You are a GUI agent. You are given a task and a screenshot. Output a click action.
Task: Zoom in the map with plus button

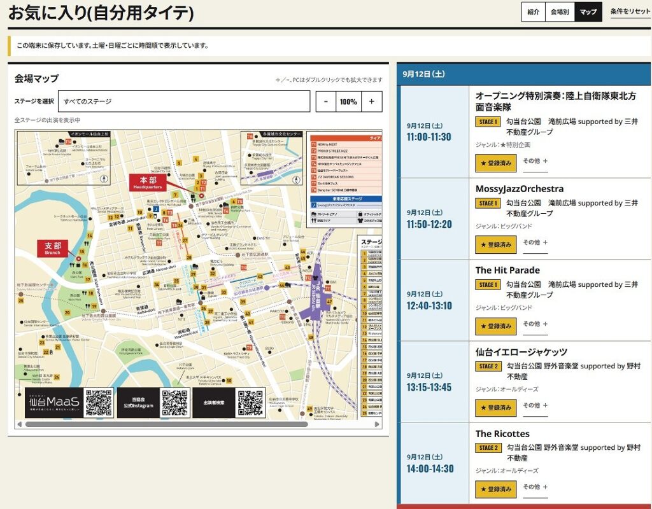pos(371,102)
